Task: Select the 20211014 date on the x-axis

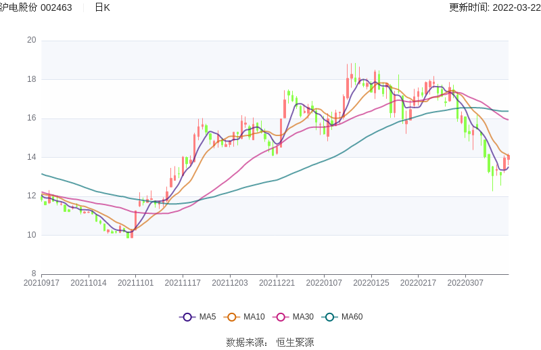Action: click(89, 283)
